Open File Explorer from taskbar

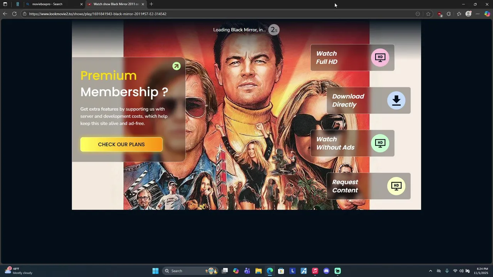(258, 271)
